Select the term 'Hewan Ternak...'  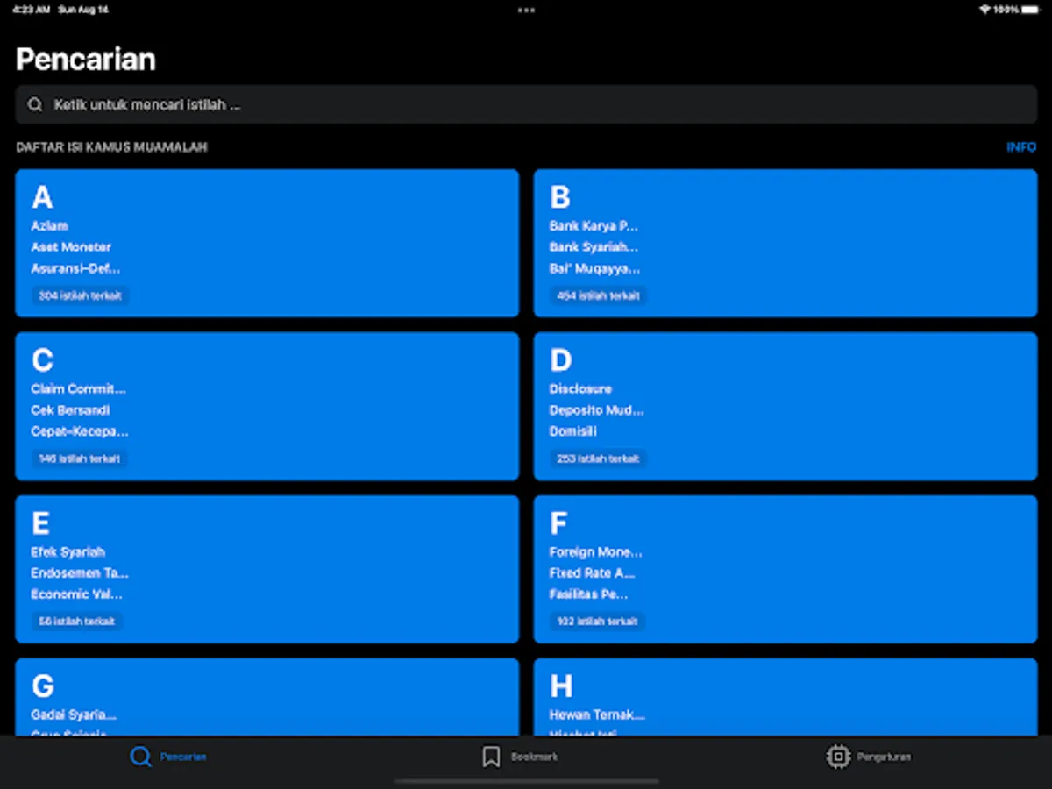pyautogui.click(x=597, y=715)
